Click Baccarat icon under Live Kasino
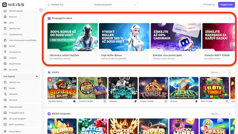Viewport: 238px width, 134px height. [x=5, y=100]
